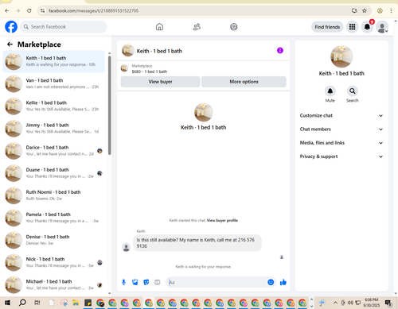Viewport: 398px width, 309px height.
Task: Click the View buyer button
Action: pos(160,82)
